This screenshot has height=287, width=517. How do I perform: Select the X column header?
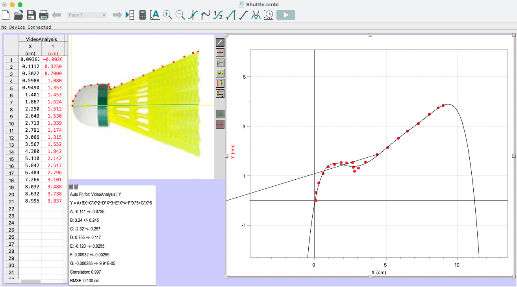pos(30,50)
